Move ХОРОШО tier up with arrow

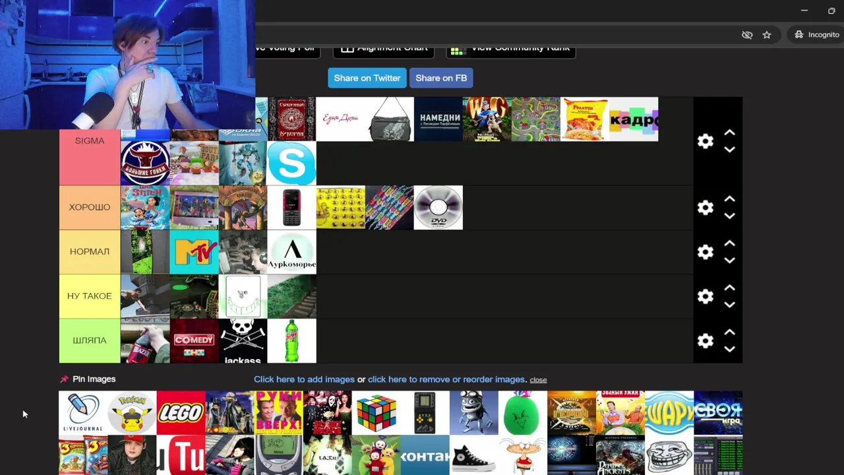tap(729, 199)
